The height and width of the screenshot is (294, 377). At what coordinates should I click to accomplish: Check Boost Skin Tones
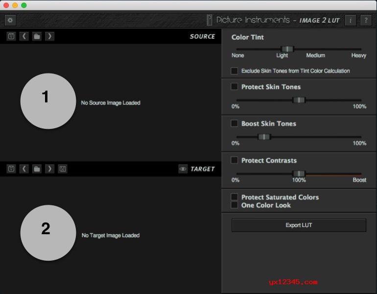pyautogui.click(x=234, y=123)
